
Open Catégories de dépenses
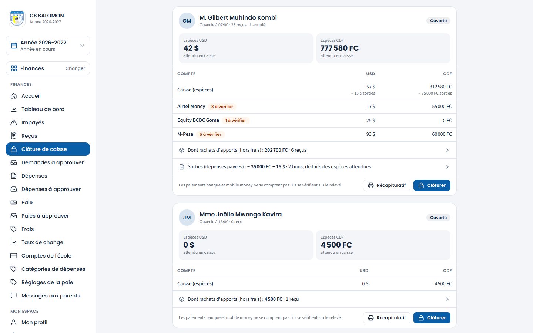pos(48,269)
